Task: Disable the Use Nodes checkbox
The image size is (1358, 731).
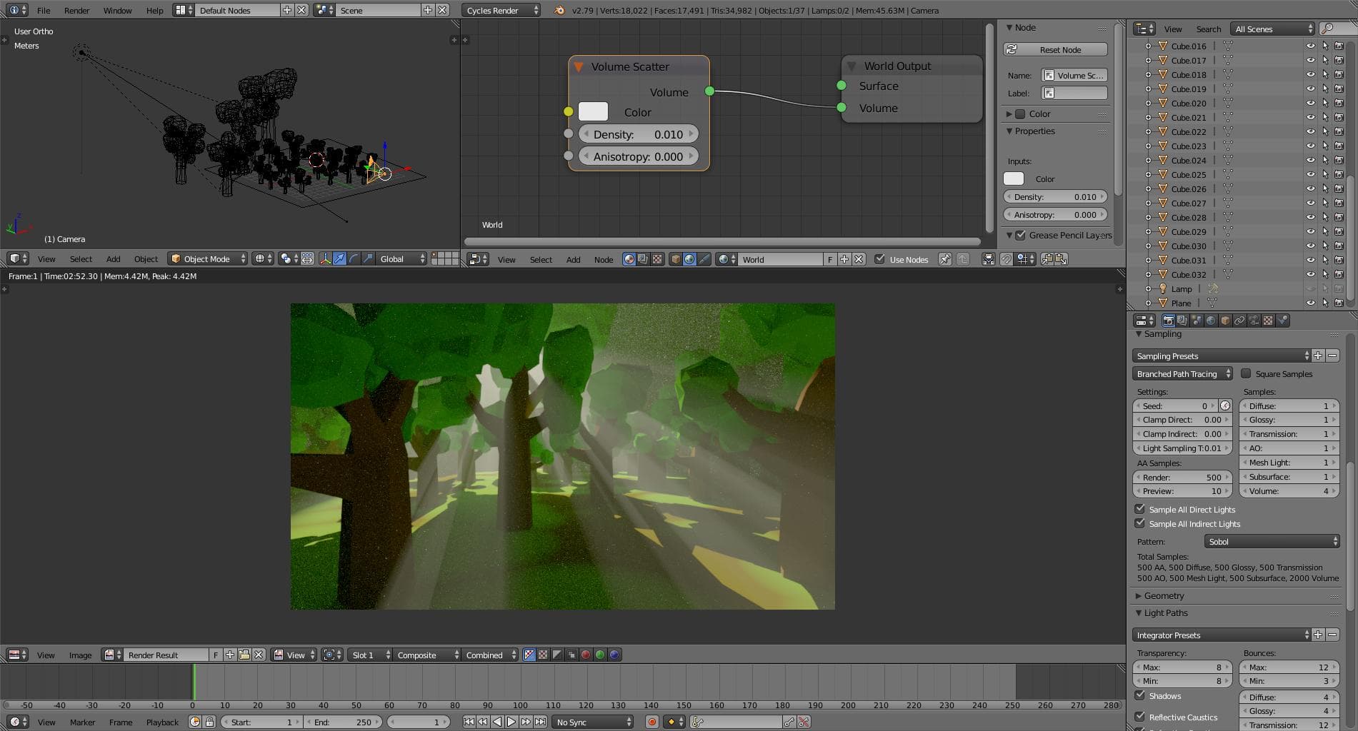Action: (879, 259)
